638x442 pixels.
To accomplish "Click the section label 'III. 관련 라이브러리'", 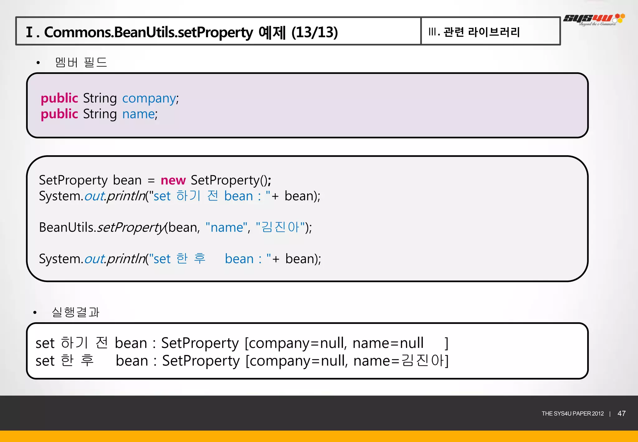I will click(x=474, y=32).
